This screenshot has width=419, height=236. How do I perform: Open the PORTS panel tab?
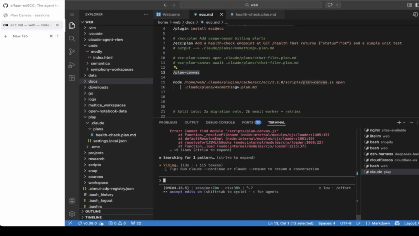pos(251,122)
